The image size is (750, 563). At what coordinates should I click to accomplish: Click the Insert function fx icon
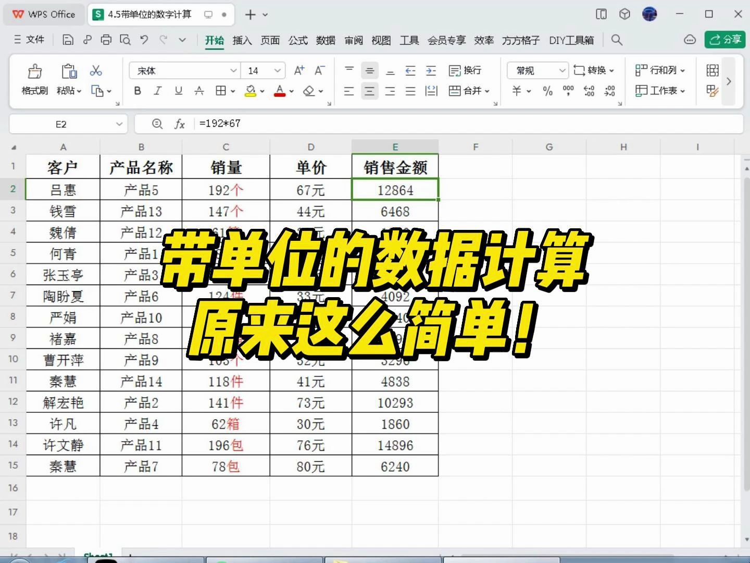pos(180,124)
